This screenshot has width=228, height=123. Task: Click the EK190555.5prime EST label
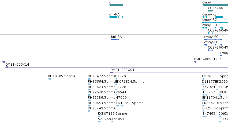[215, 76]
